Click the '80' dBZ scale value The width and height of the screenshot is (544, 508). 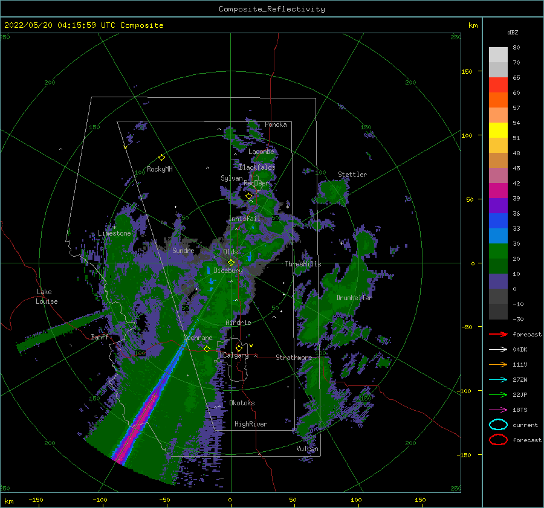click(x=516, y=47)
